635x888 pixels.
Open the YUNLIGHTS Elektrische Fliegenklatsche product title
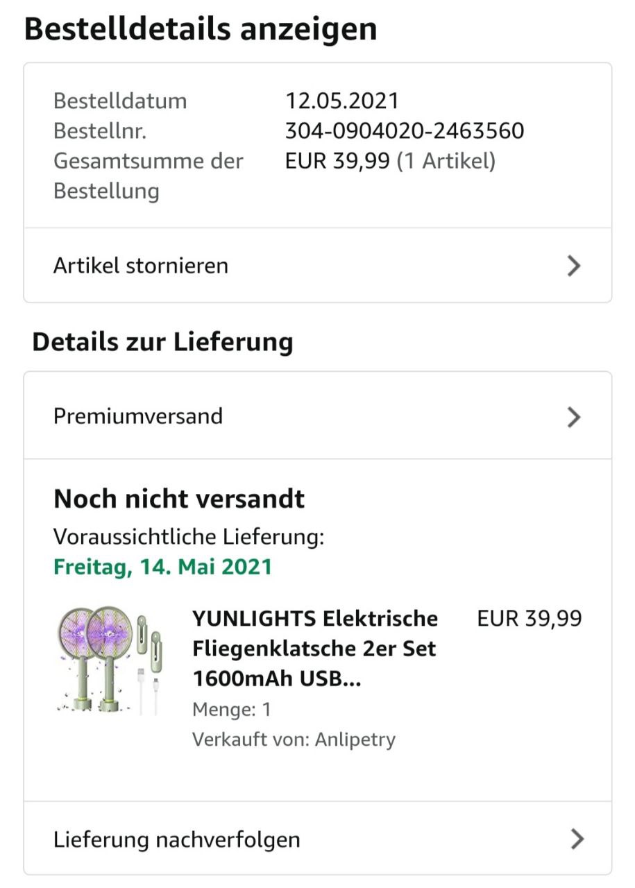[x=315, y=649]
